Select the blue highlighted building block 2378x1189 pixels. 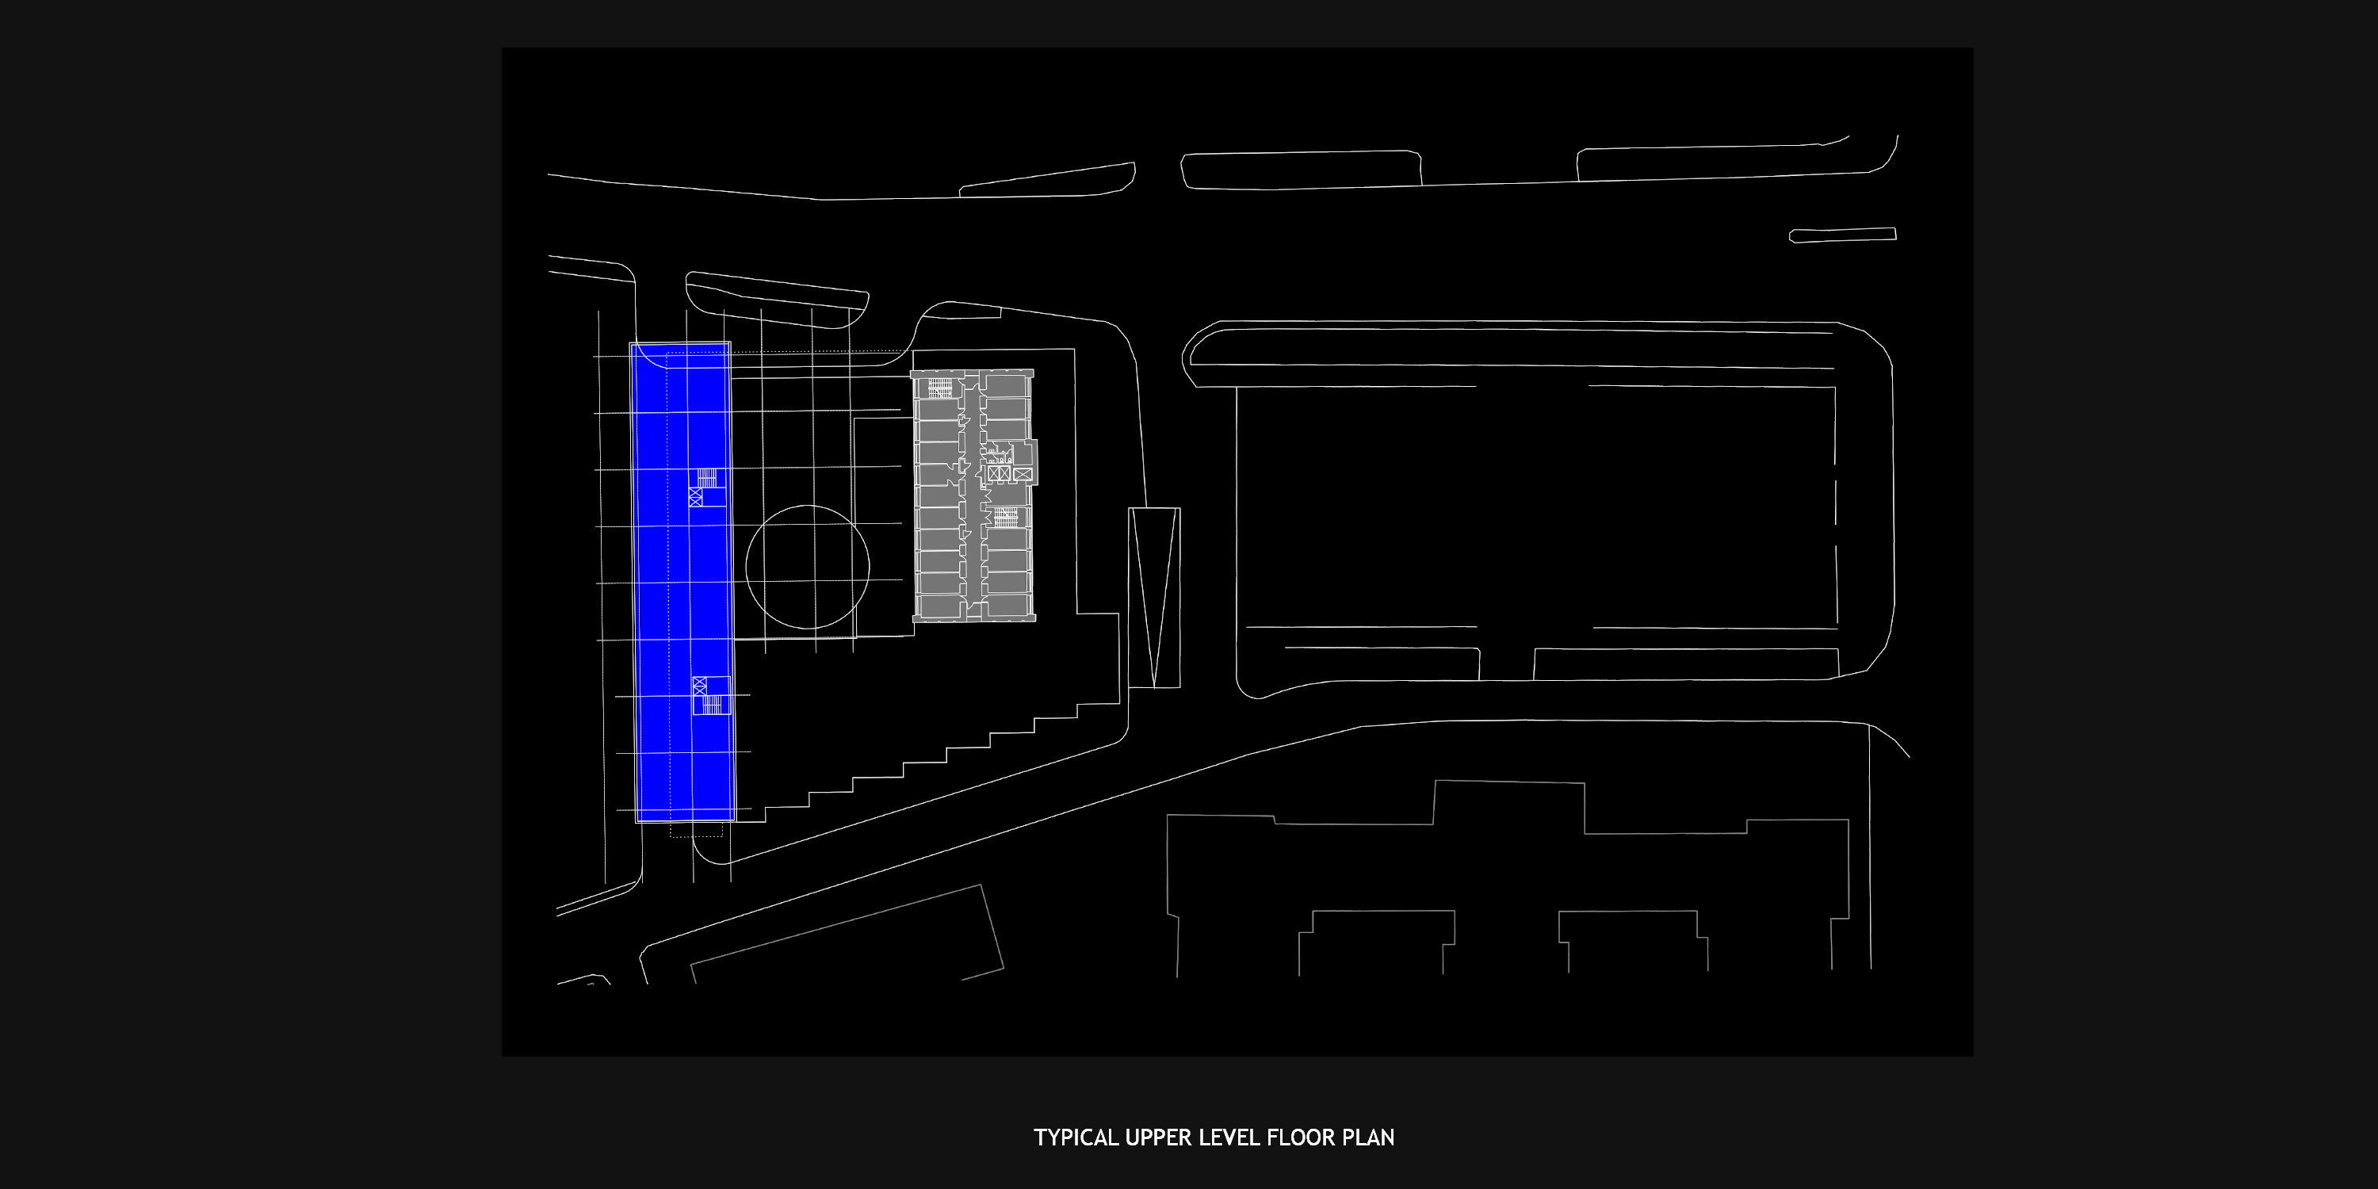(x=682, y=582)
